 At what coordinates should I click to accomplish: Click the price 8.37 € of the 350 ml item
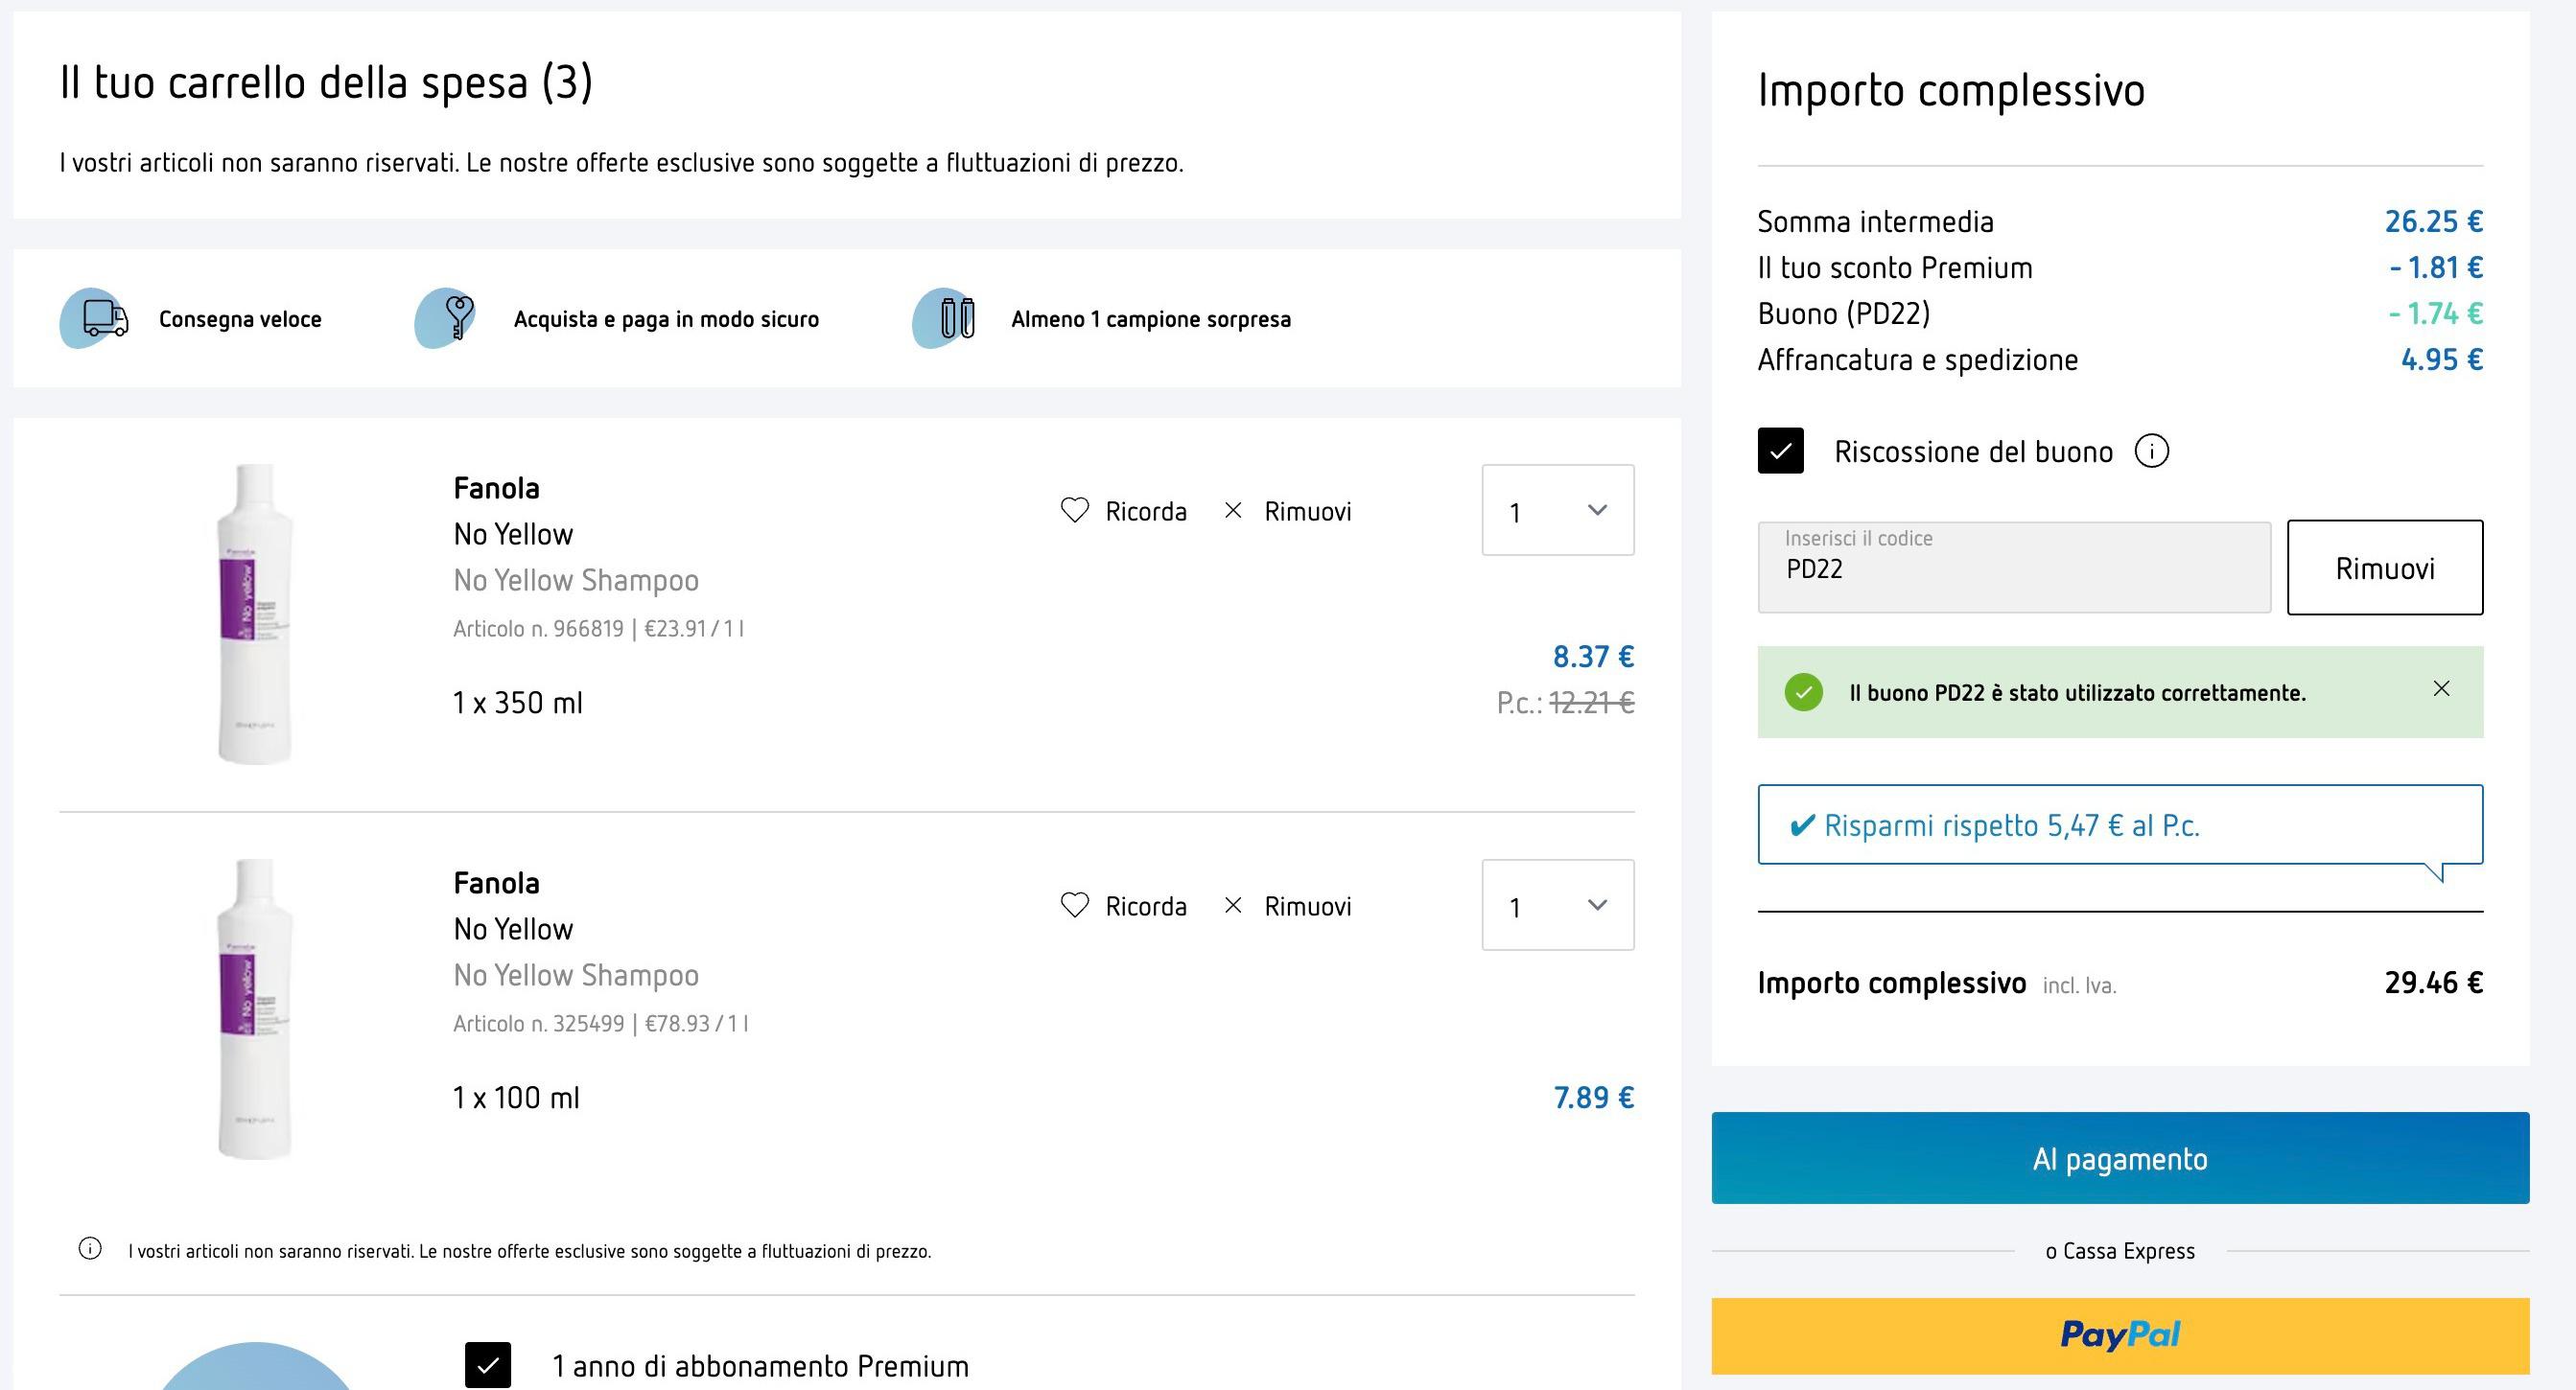pyautogui.click(x=1593, y=657)
